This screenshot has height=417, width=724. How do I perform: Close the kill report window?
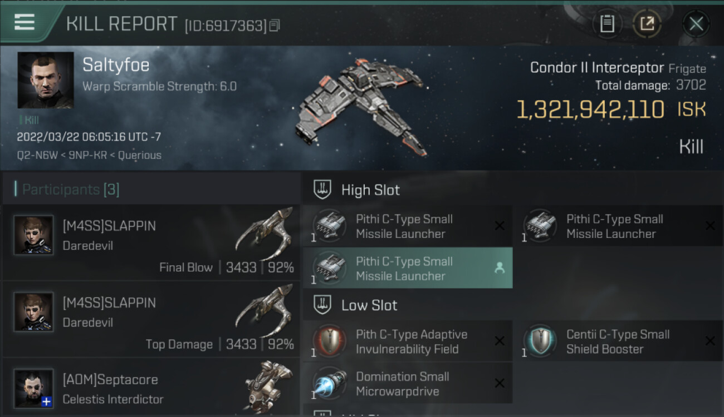696,23
